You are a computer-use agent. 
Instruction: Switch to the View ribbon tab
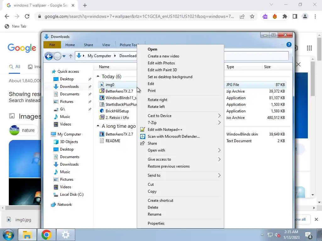pos(106,45)
